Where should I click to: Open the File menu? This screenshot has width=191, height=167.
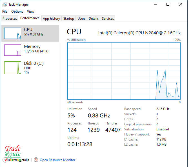coord(5,12)
